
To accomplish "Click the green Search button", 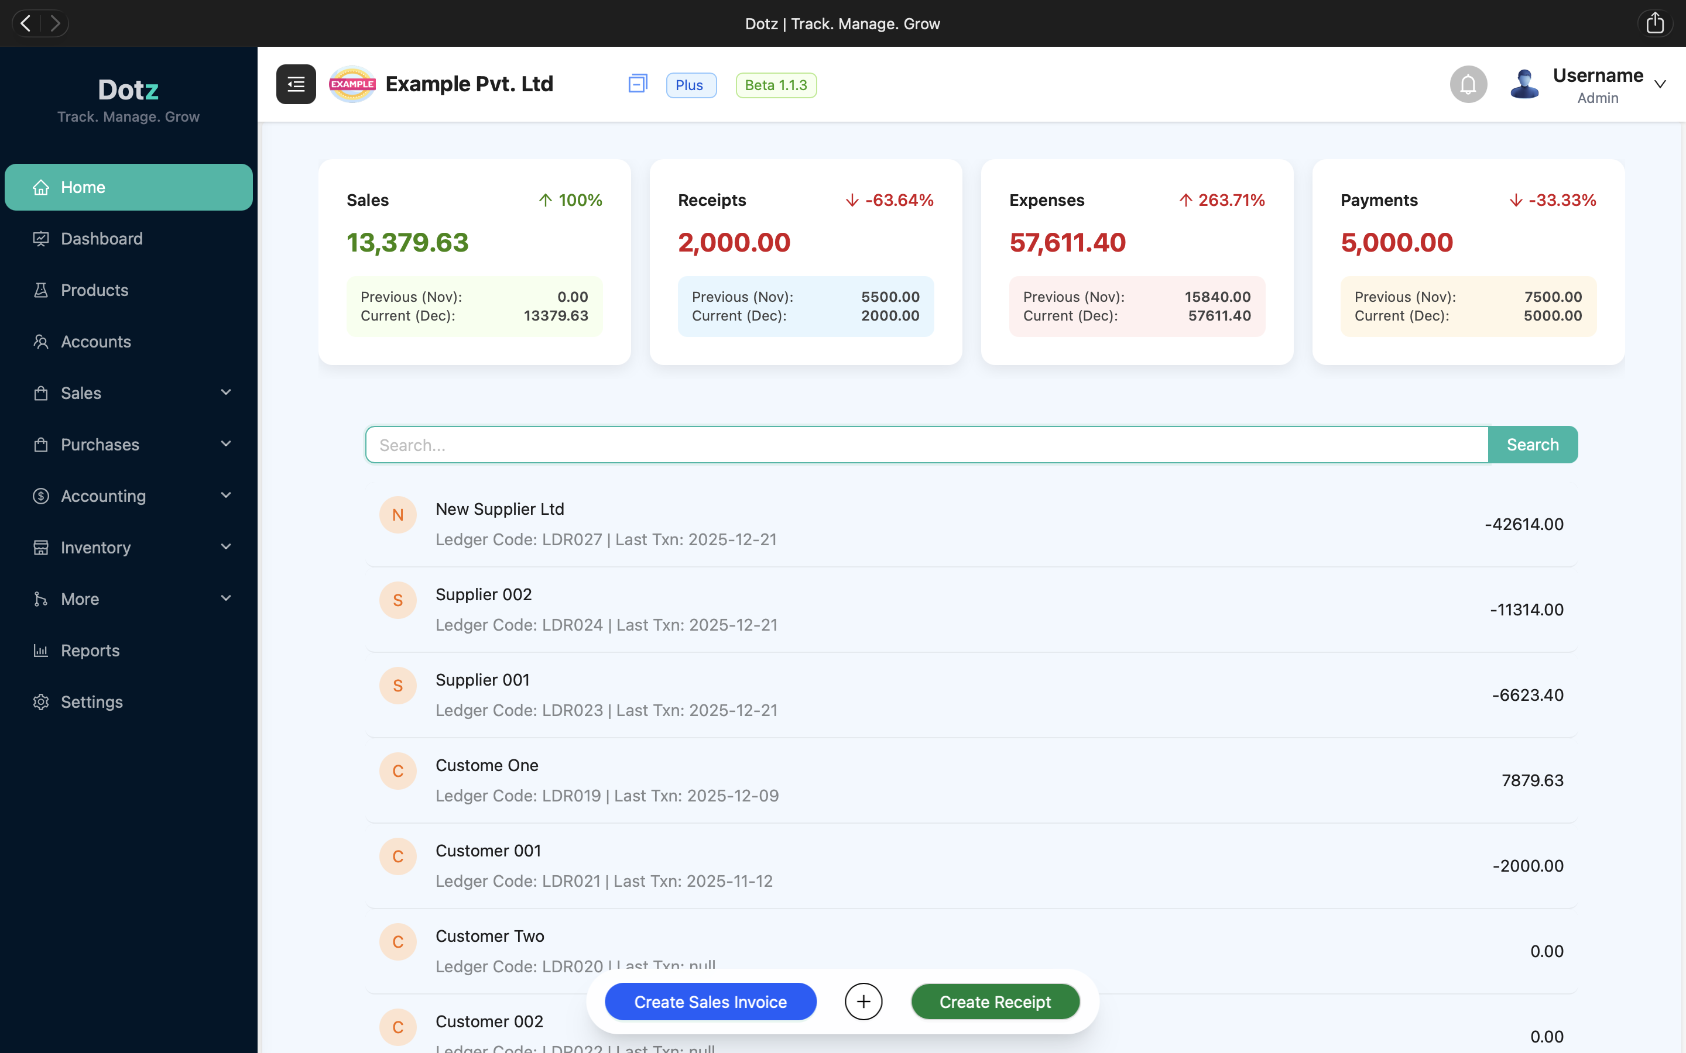I will point(1532,445).
